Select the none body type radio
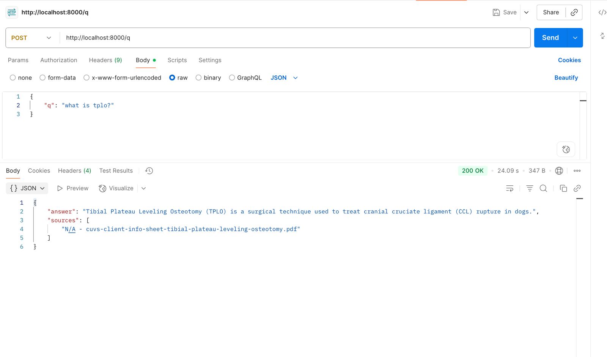 [x=13, y=78]
